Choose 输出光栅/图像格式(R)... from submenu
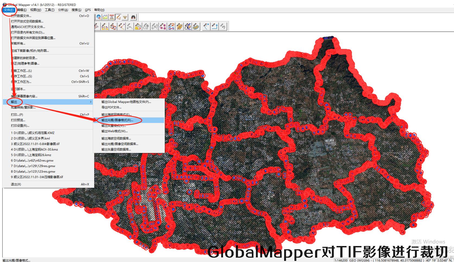Screen dimensions: 454x262 (117, 120)
